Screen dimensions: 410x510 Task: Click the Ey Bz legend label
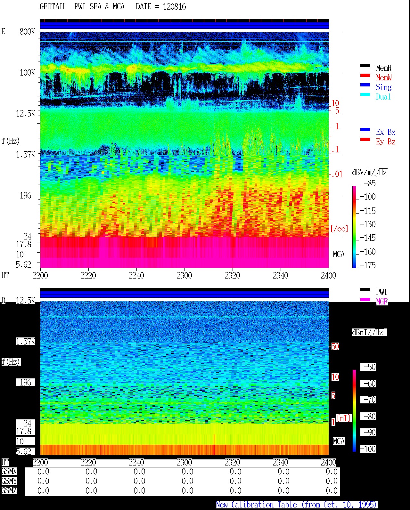[x=386, y=142]
